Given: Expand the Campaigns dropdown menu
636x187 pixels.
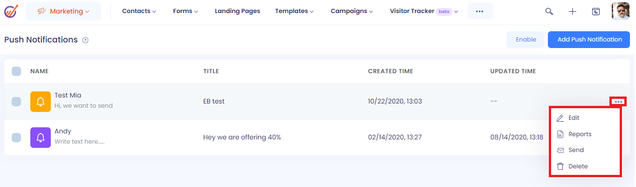Looking at the screenshot, I should coord(352,11).
